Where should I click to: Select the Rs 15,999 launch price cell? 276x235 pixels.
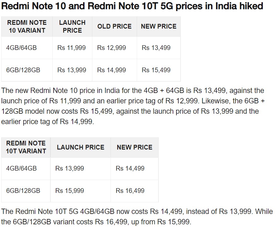(x=81, y=191)
